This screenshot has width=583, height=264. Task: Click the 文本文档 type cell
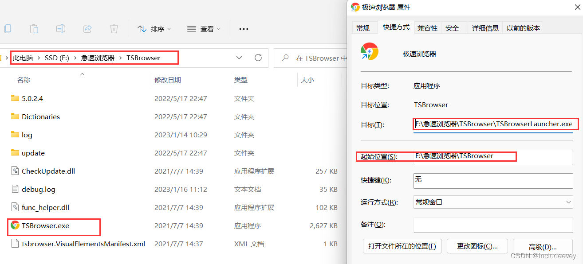click(248, 189)
